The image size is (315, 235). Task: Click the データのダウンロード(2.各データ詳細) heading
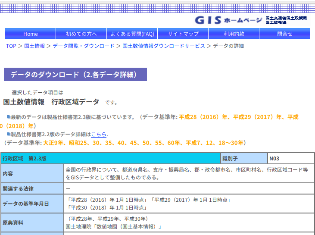coord(75,74)
